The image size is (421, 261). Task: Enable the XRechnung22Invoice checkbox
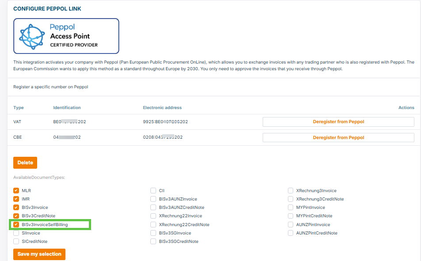[153, 216]
